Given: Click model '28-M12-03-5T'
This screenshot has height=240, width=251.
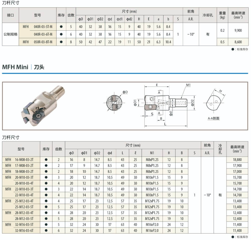Looking at the screenshot, I should pyautogui.click(x=24, y=219).
